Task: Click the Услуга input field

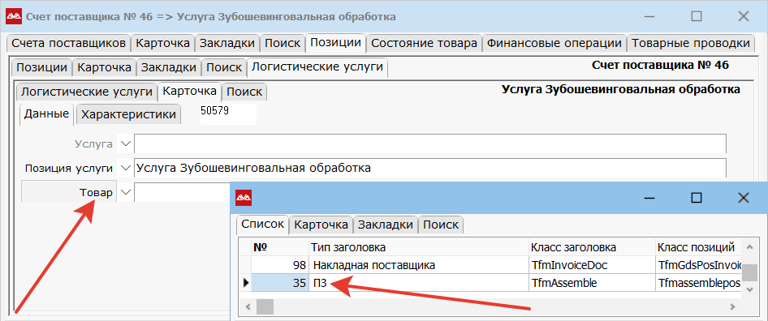Action: point(430,143)
